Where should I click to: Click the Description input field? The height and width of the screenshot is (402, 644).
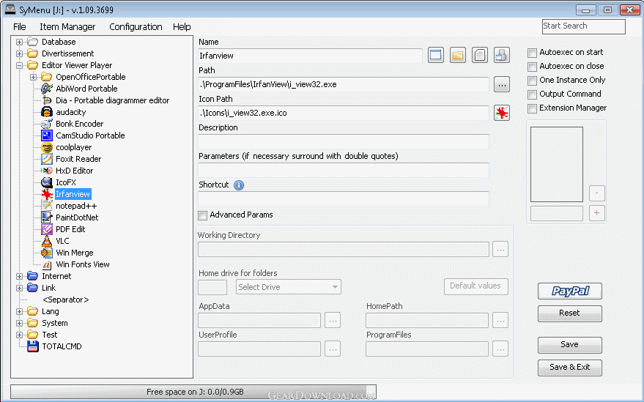click(x=344, y=141)
